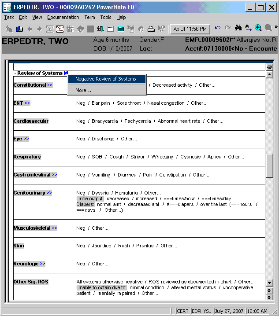Expand the ENT section chevrons
This screenshot has width=279, height=316.
click(x=27, y=103)
